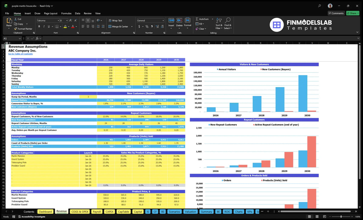Screen dimensions: 363x220
Task: Click the zoom slider in the status bar
Action: 341,217
